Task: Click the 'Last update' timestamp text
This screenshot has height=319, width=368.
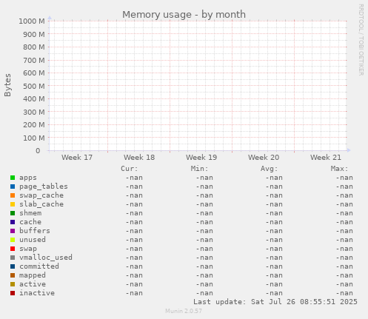Action: pos(275,302)
